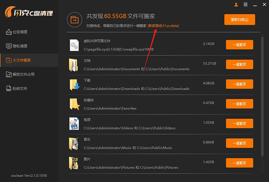269x182 pixels.
Task: Click the 隐私清理 sidebar icon
Action: tap(9, 46)
